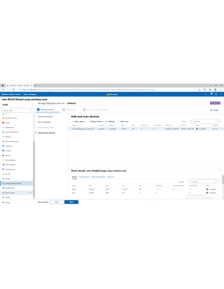
Task: Switch to the Volumes tab
Action: 111,177
